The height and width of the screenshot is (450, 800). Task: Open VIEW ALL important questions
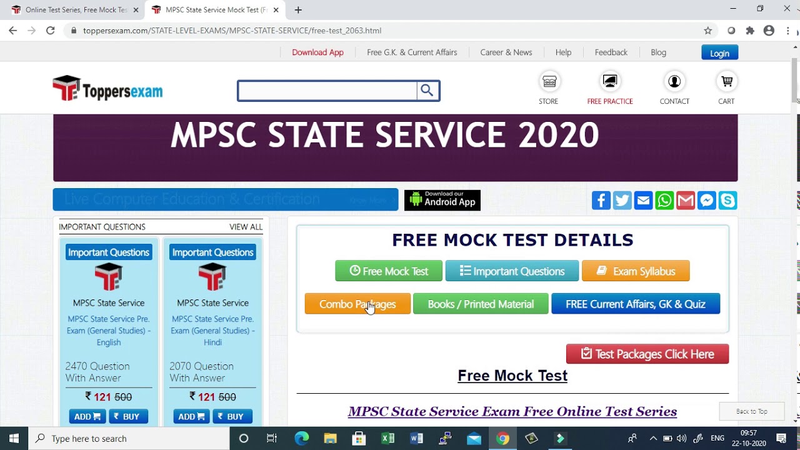point(246,227)
